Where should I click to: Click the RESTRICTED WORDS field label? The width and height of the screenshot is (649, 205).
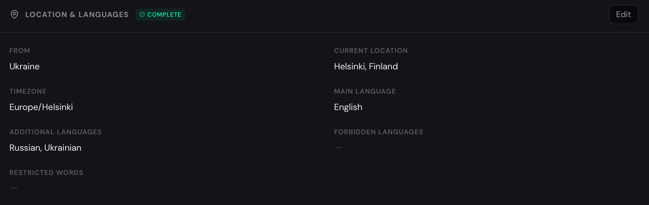[x=46, y=173]
